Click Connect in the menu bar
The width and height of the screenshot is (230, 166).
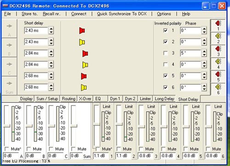point(79,14)
